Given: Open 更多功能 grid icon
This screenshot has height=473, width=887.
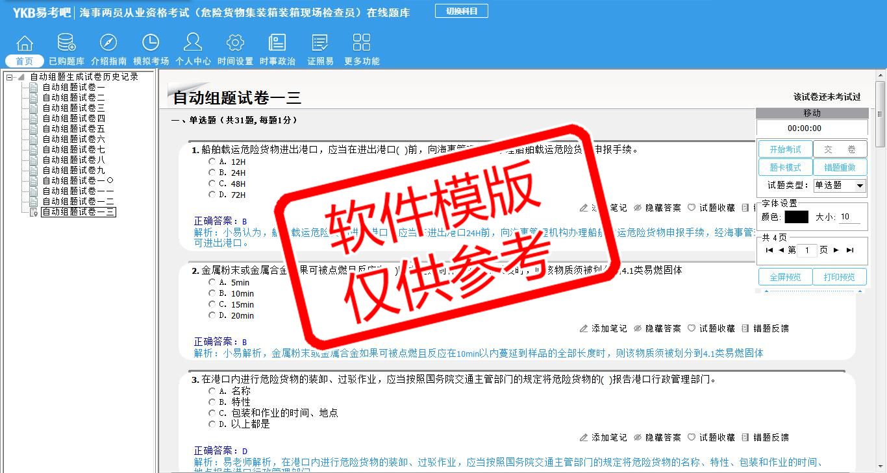Looking at the screenshot, I should (362, 43).
